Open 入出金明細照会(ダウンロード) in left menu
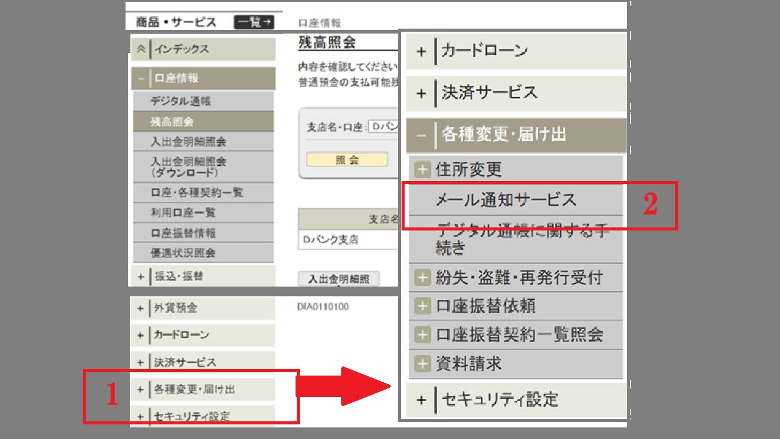The image size is (780, 439). 203,167
